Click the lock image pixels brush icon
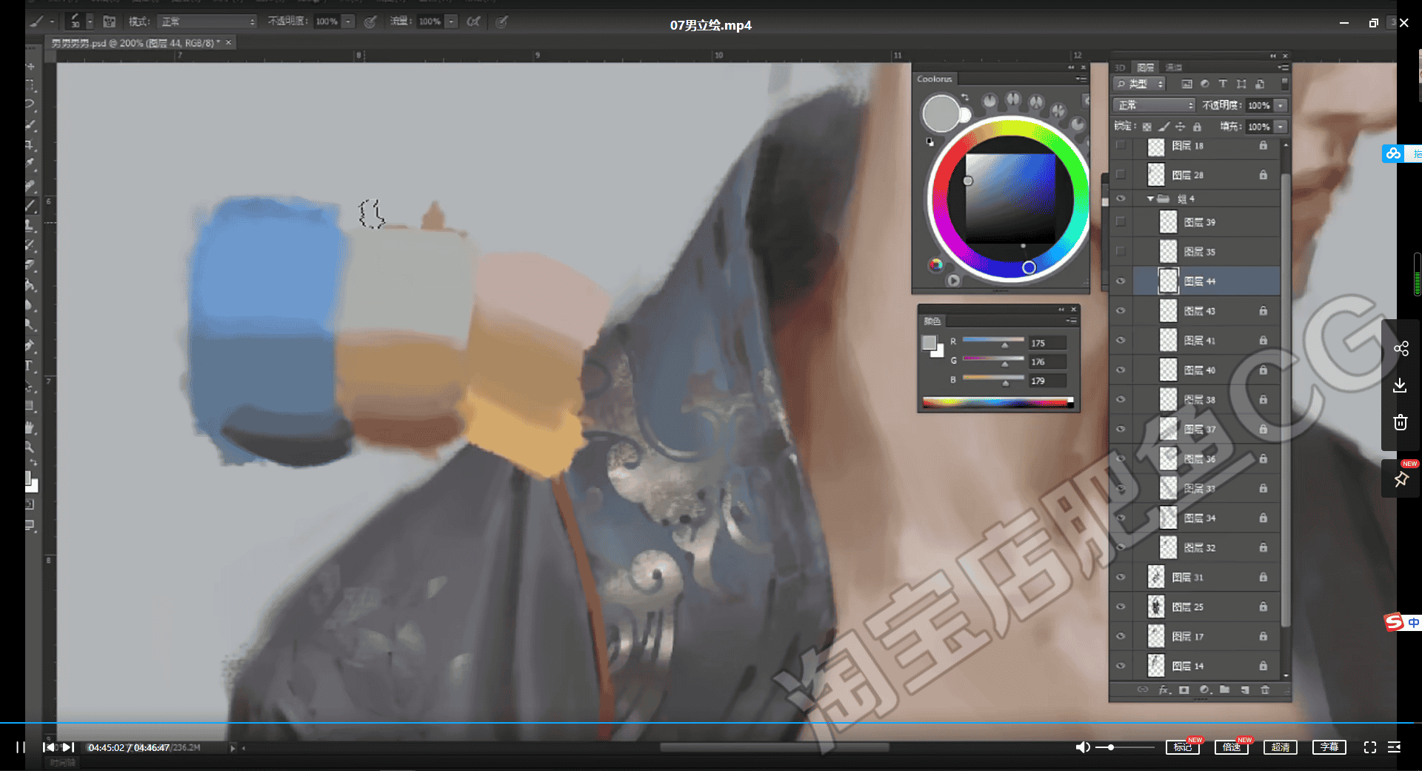This screenshot has width=1422, height=771. coord(1164,127)
